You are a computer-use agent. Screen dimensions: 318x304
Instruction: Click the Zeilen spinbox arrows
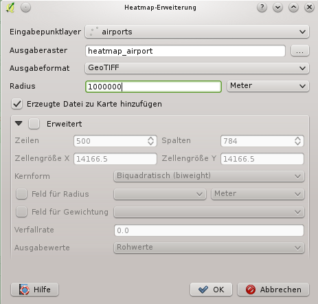click(150, 141)
